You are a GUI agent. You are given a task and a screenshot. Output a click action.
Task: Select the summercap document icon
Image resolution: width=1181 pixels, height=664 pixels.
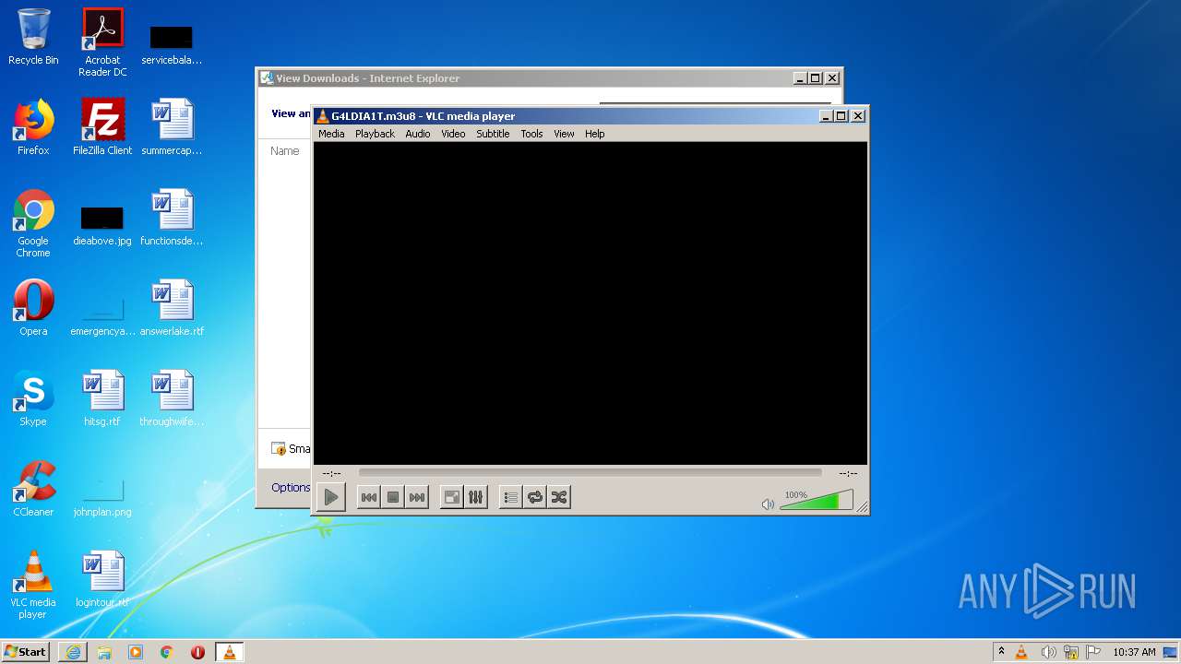tap(172, 127)
